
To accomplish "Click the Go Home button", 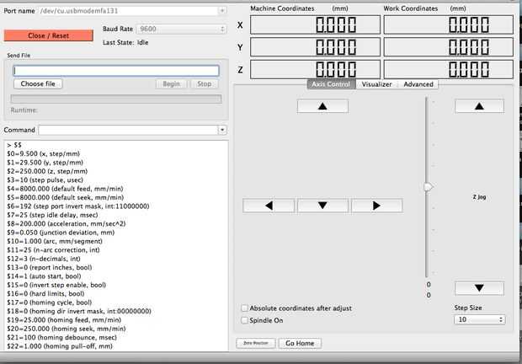I will pos(300,343).
